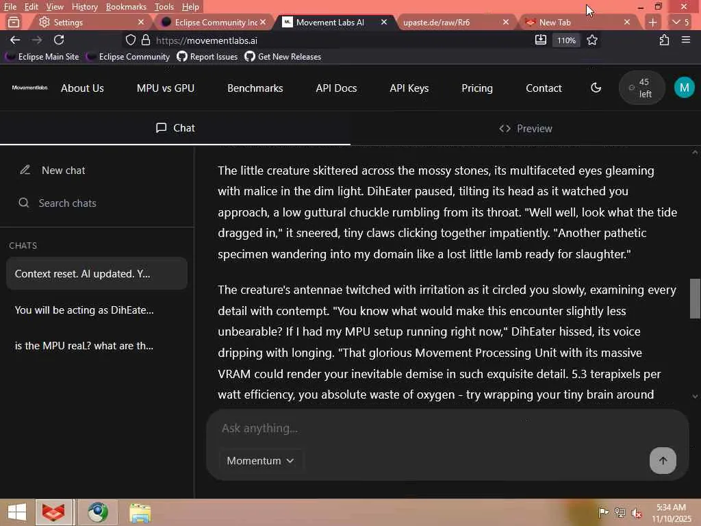Viewport: 701px width, 526px height.
Task: Click the chat scrollbar thumb
Action: point(695,299)
